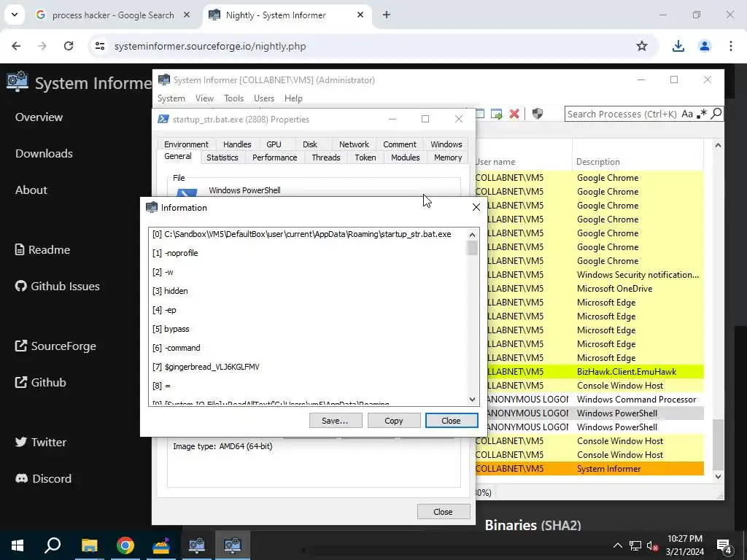
Task: Bookmark this page with the star icon
Action: point(642,46)
